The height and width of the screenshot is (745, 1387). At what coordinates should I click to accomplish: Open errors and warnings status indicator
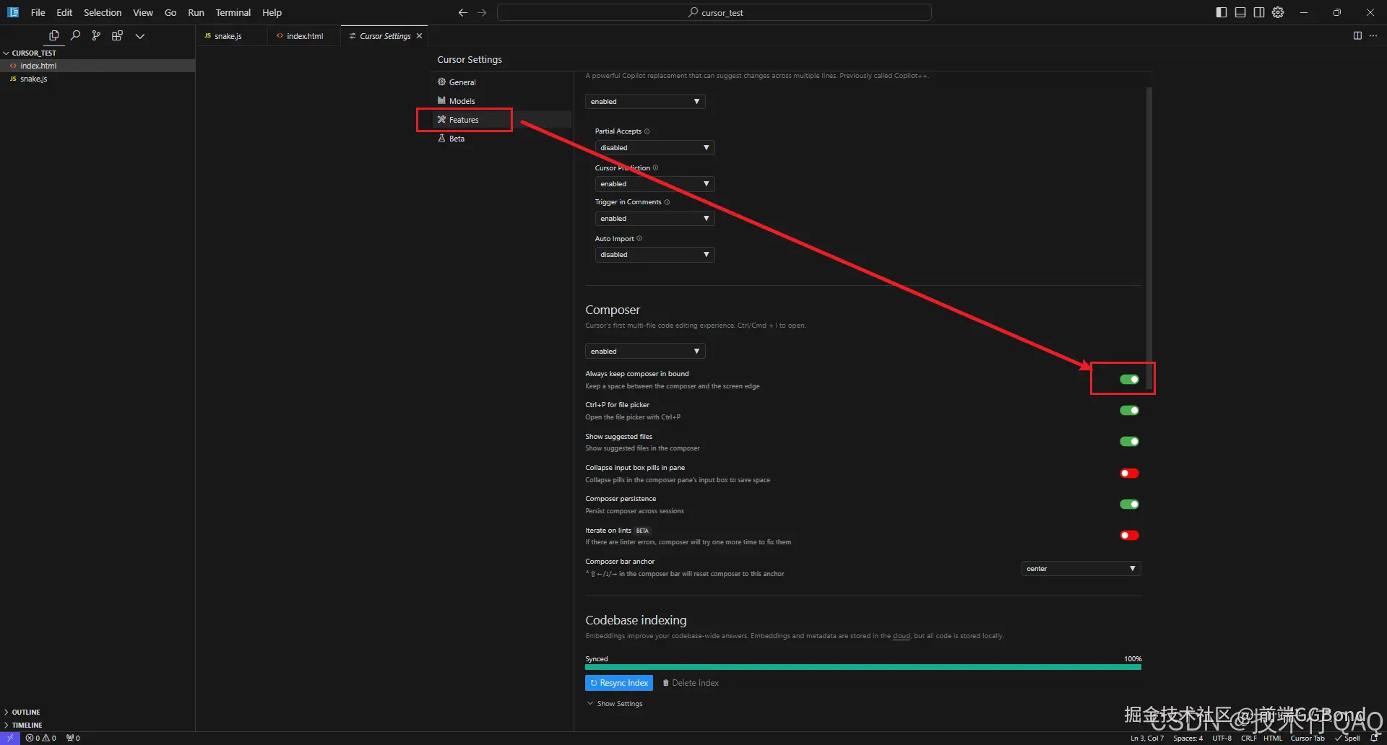point(41,738)
